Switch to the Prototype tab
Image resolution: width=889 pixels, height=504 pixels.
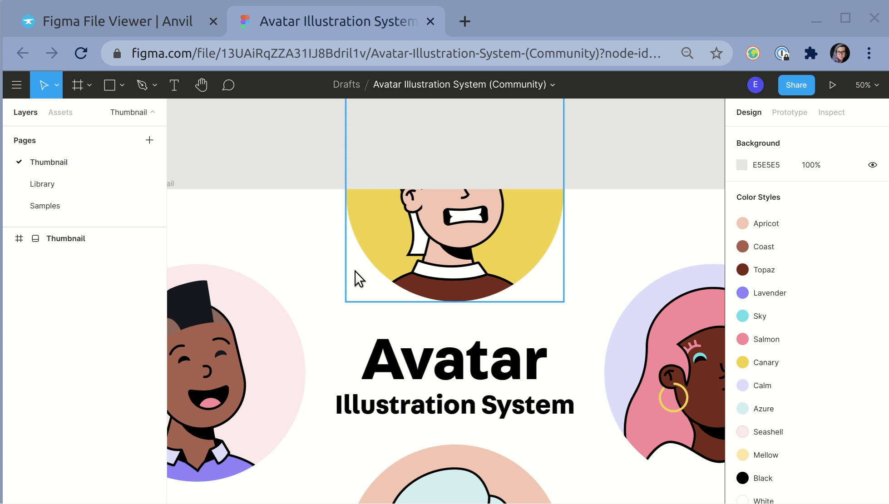pyautogui.click(x=790, y=112)
